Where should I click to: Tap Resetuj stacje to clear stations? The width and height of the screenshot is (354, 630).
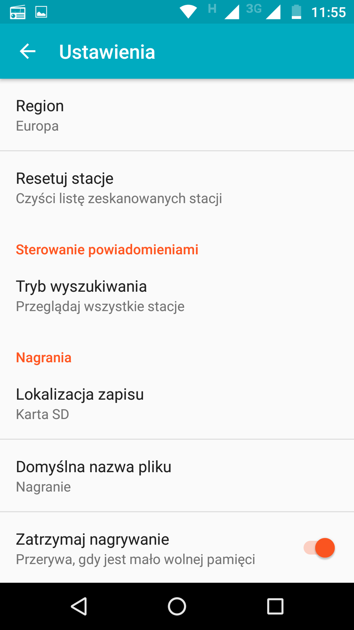(177, 188)
